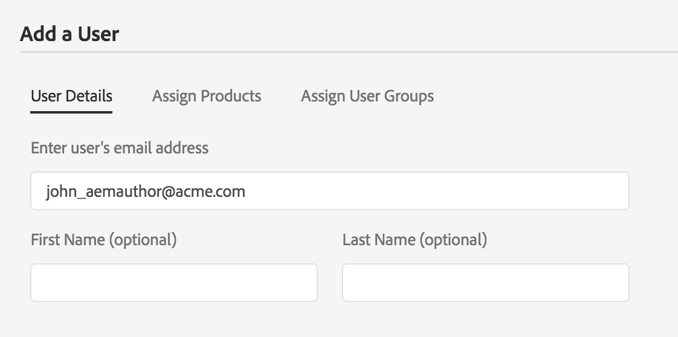The height and width of the screenshot is (337, 678).
Task: Select the User Details tab
Action: pos(71,96)
